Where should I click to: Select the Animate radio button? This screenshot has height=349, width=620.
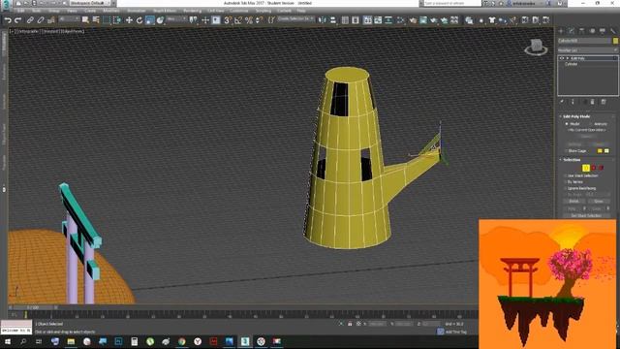(x=592, y=124)
